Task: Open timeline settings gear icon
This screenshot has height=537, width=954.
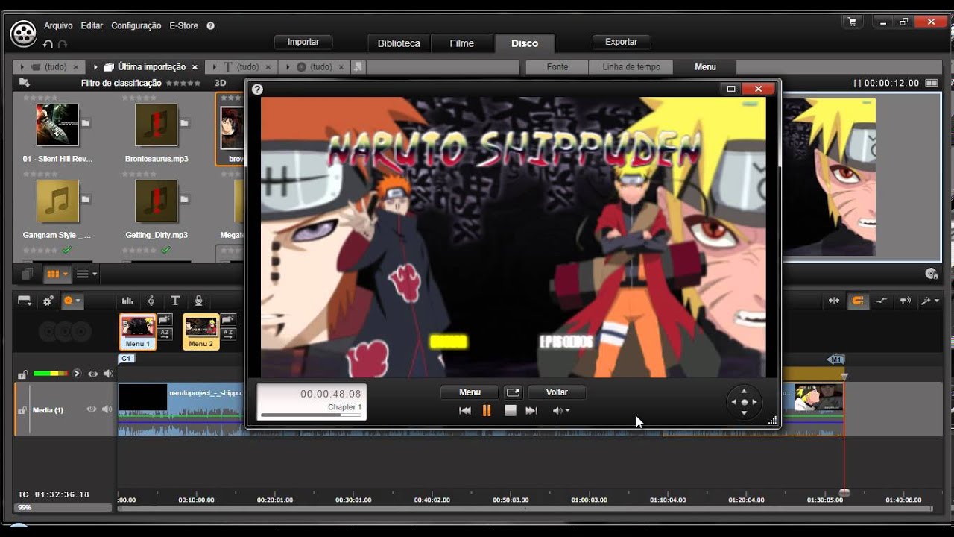Action: pos(48,301)
